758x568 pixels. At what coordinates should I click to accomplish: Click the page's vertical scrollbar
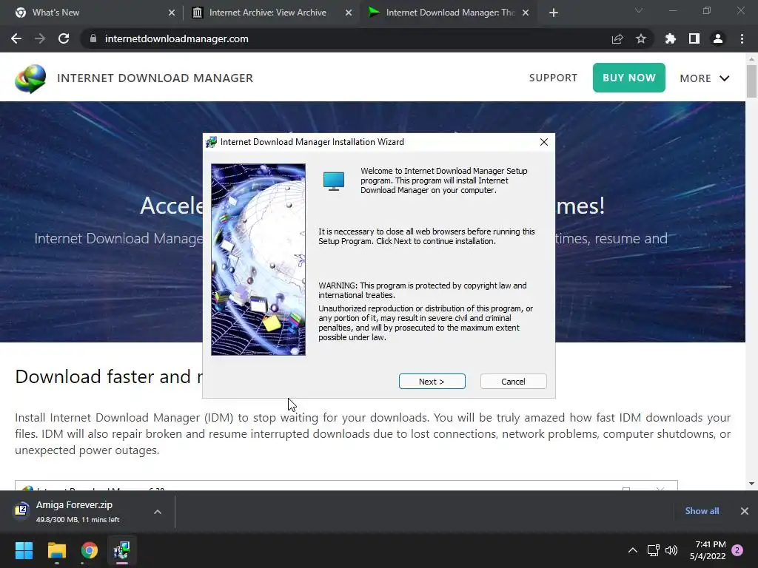751,82
